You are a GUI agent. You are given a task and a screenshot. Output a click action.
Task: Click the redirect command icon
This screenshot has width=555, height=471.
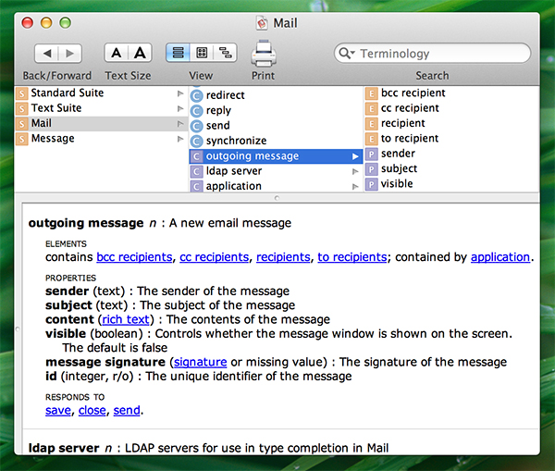[196, 95]
